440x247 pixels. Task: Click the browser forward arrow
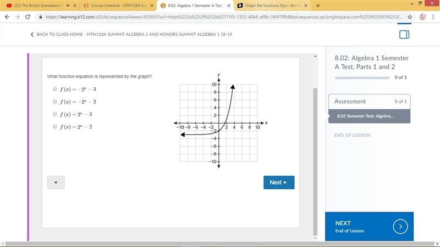click(18, 17)
